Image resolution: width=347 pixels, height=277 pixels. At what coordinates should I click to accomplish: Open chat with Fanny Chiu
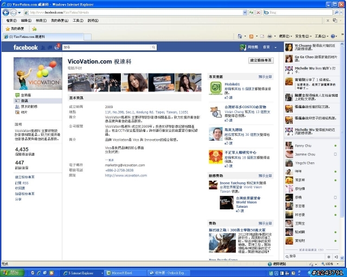[312, 146]
